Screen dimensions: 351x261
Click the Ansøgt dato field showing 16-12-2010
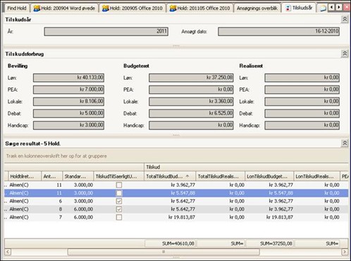(x=278, y=32)
